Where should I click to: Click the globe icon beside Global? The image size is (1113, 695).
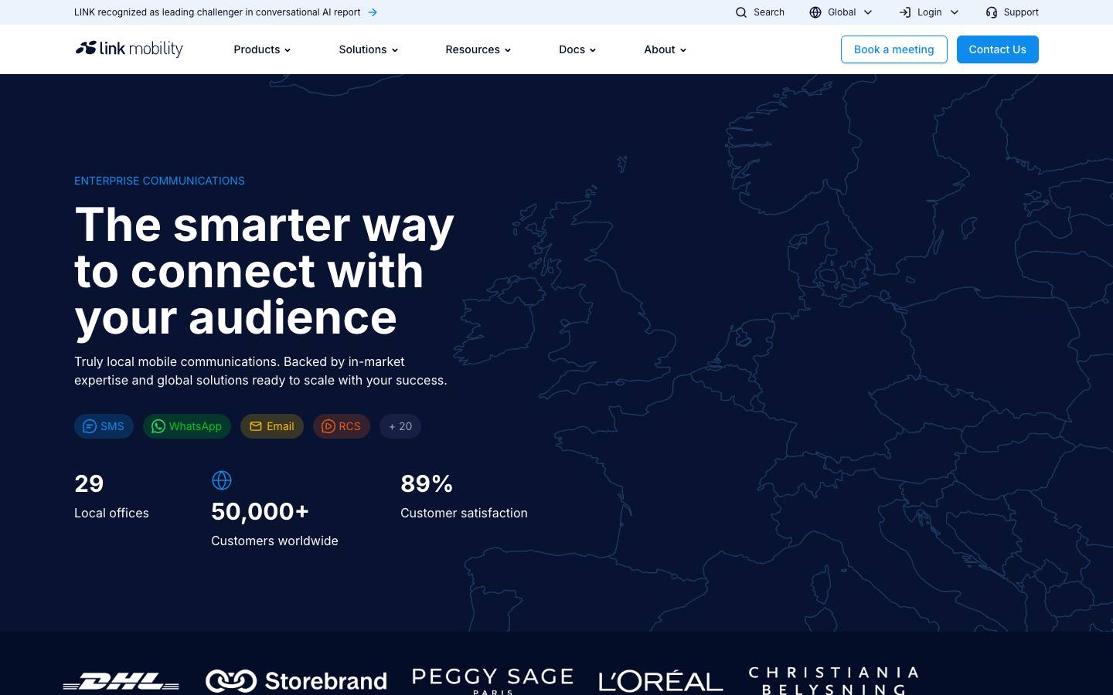[x=815, y=12]
